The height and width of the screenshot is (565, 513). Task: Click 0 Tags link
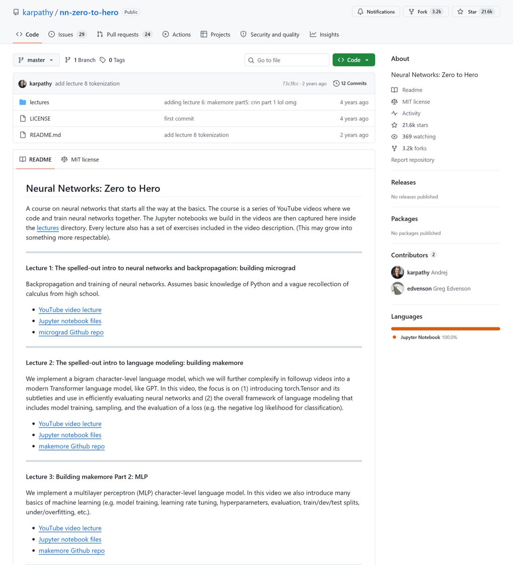pos(112,60)
